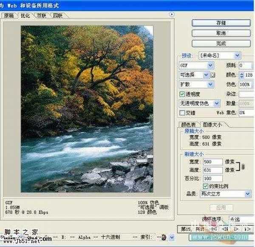This screenshot has width=255, height=247.
Task: Click the 存储 save button
Action: (220, 23)
